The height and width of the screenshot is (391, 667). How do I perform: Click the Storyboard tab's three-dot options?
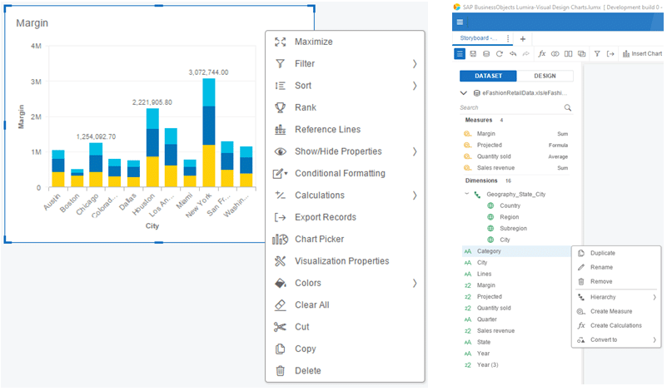(x=508, y=38)
